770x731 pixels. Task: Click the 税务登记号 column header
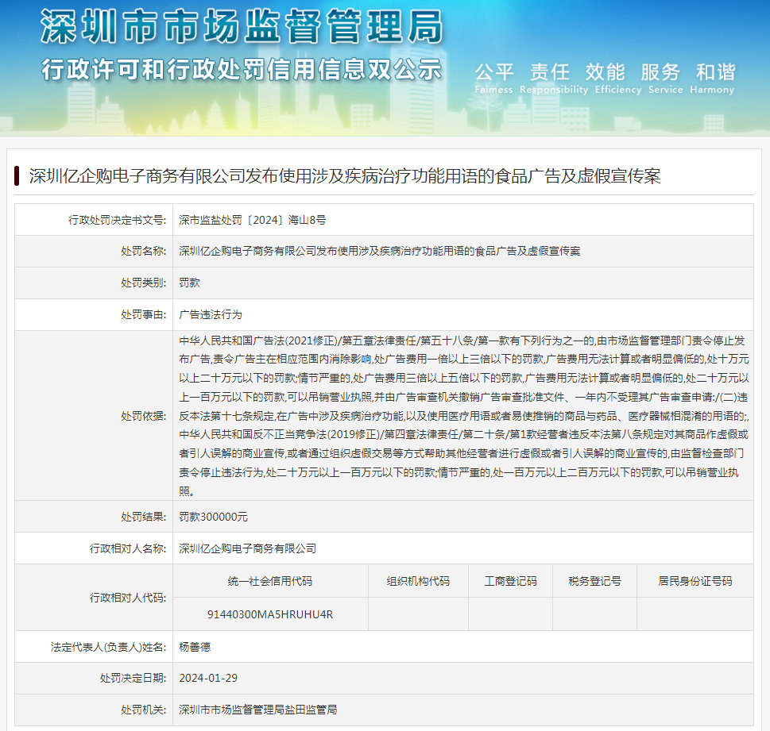pos(594,581)
